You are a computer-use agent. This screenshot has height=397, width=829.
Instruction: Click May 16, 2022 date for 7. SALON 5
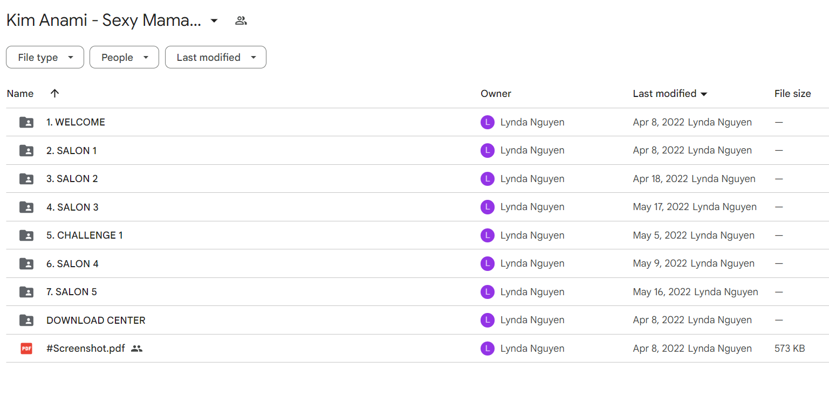[662, 292]
